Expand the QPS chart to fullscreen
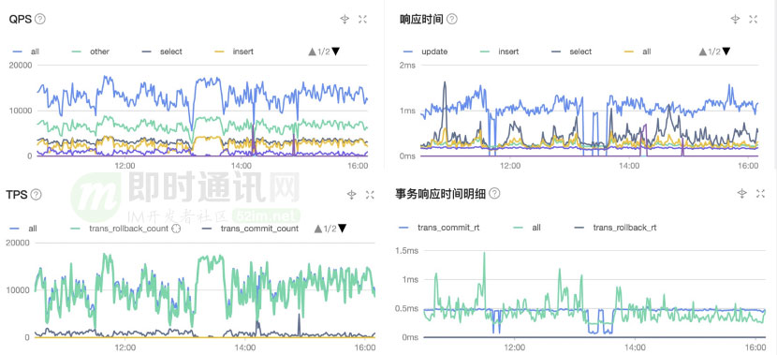Viewport: 777px width, 355px height. pos(362,19)
